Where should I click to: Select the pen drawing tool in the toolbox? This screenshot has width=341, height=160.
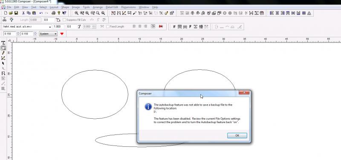point(3,53)
